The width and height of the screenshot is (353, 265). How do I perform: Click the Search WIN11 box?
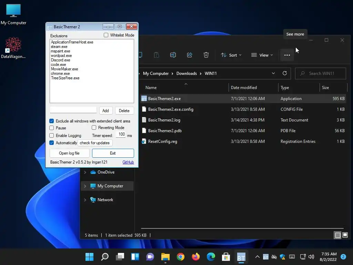320,73
